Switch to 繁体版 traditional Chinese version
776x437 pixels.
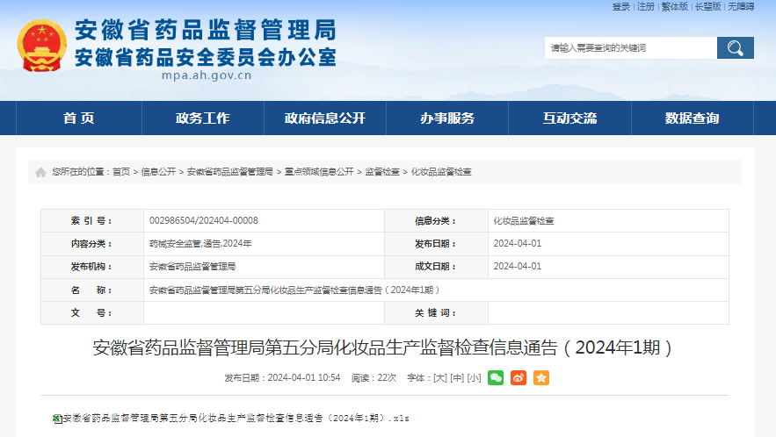click(675, 6)
